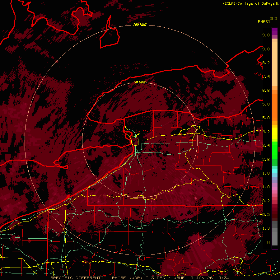
Task: Click the 1.0 color scale value
Action: point(266,187)
